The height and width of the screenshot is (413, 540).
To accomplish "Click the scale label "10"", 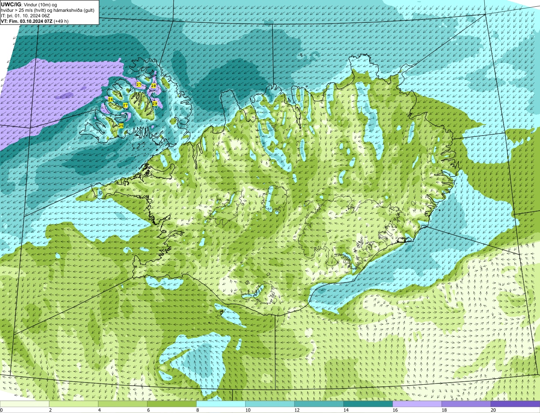I will 248,410.
